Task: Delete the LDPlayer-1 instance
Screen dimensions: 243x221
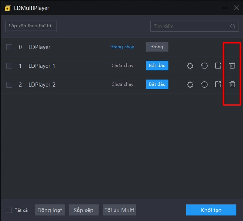Action: (232, 66)
